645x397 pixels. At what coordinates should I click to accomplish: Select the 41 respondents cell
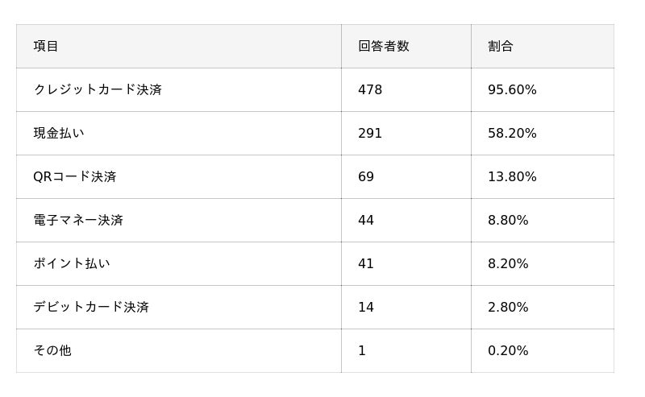coord(366,263)
